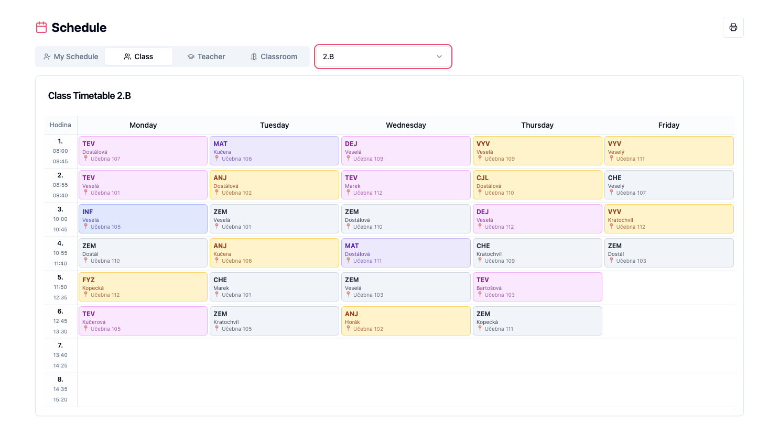This screenshot has height=447, width=769.
Task: Open Wednesday TEV lesson with Marek
Action: (x=406, y=185)
